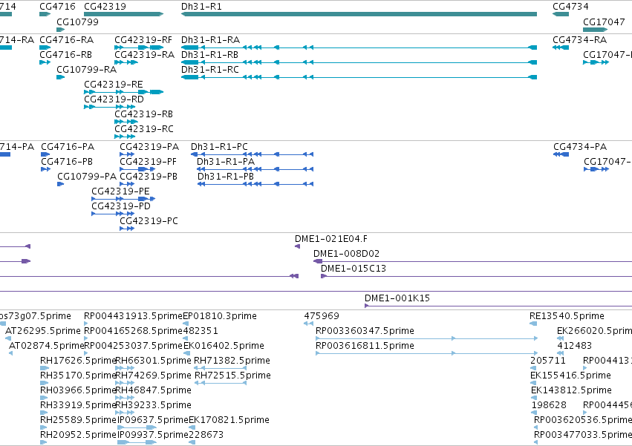Select EST EP01810.3prime label
632x446 pixels.
click(220, 316)
